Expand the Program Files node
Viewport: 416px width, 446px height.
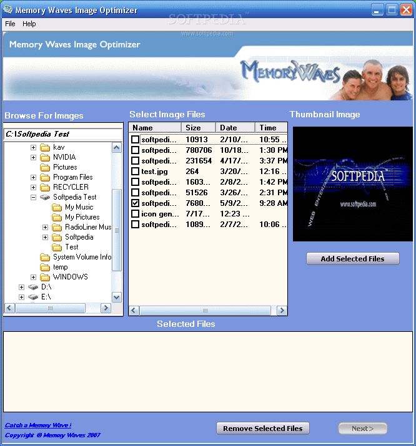[33, 177]
